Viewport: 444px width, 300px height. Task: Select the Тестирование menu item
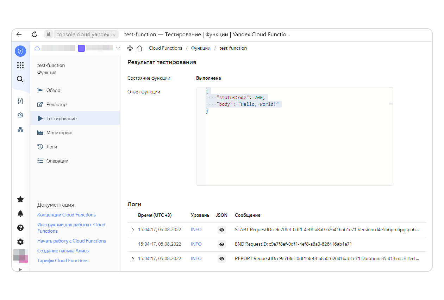click(x=75, y=118)
